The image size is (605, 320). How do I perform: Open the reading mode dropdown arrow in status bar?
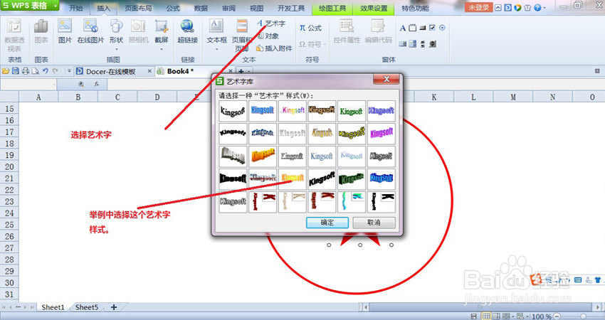pyautogui.click(x=513, y=316)
